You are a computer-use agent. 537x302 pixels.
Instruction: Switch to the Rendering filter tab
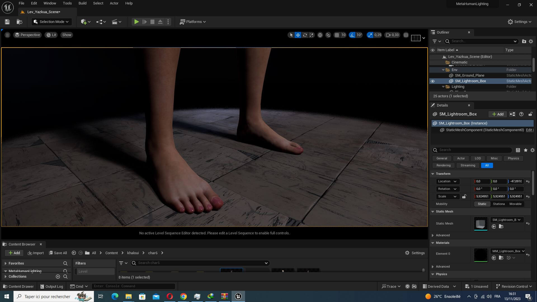click(443, 165)
